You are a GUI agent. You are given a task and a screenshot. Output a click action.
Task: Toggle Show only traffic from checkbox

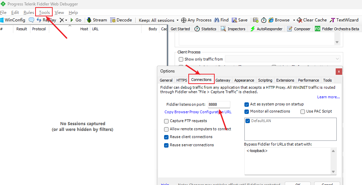(x=181, y=59)
